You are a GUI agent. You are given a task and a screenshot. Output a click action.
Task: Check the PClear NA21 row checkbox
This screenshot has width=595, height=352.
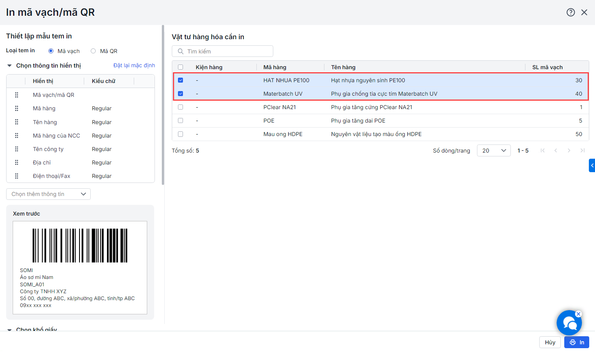[181, 107]
